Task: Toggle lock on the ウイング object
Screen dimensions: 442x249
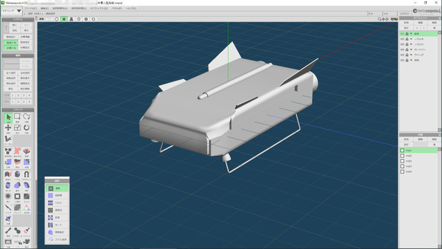Action: 407,55
